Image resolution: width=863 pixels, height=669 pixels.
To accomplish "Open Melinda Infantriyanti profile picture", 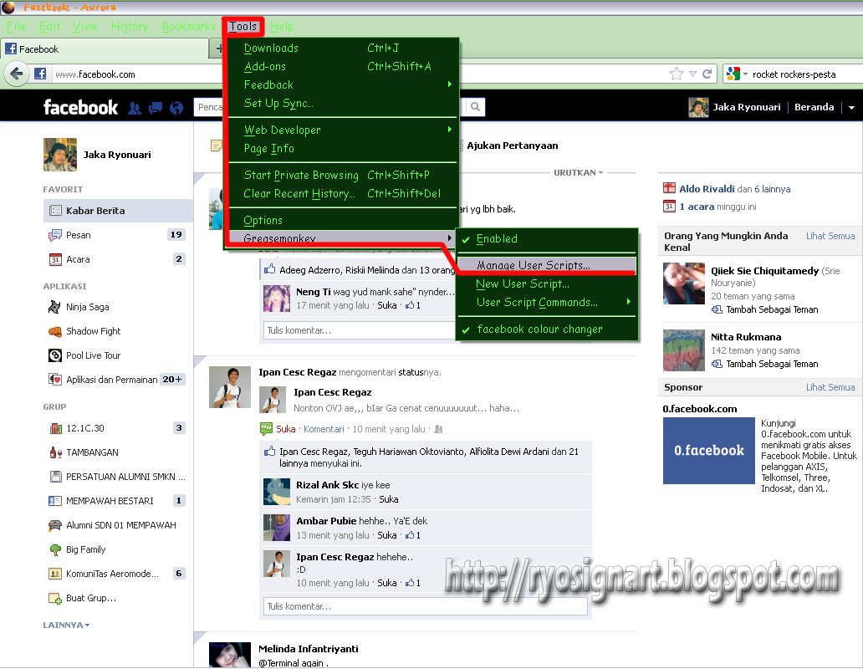I will (x=231, y=655).
